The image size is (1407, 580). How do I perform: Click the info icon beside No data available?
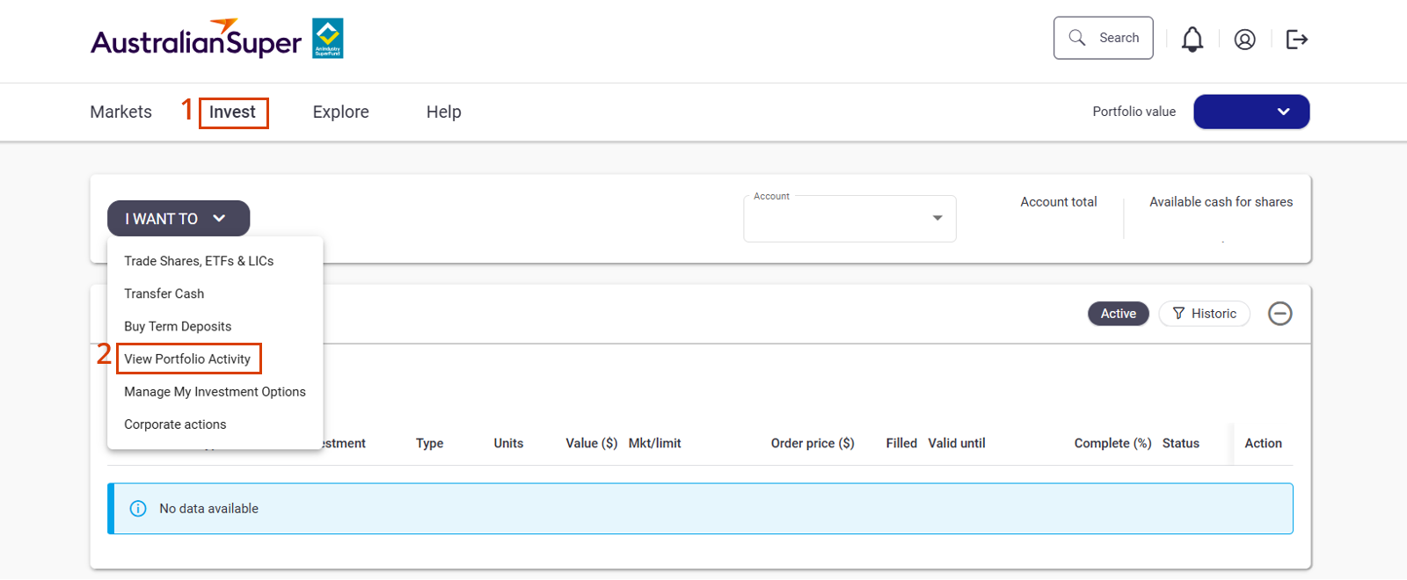tap(138, 509)
